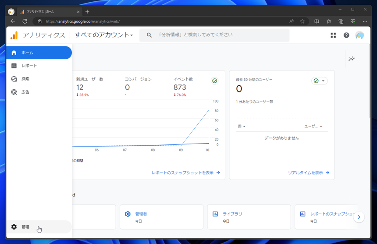
Task: Click next arrow on recent cards carousel
Action: pyautogui.click(x=359, y=217)
